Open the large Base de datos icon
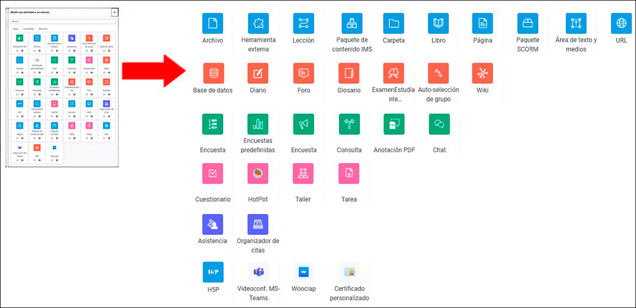Viewport: 636px width, 308px height. point(212,73)
